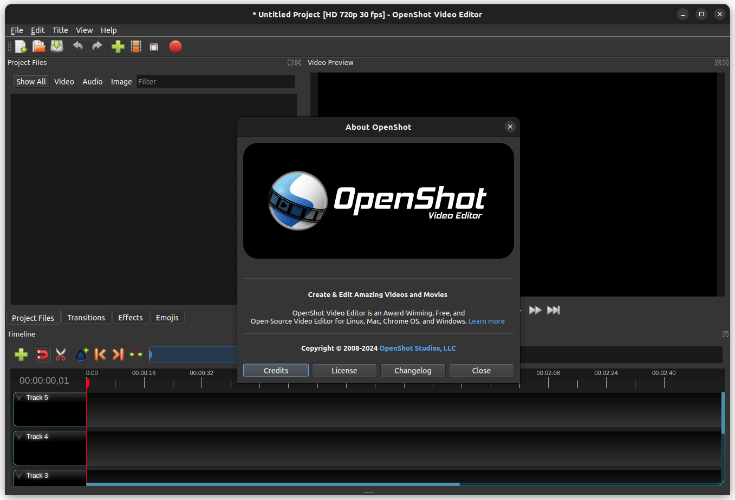Click the Undo arrow icon
Image resolution: width=735 pixels, height=500 pixels.
coord(77,47)
